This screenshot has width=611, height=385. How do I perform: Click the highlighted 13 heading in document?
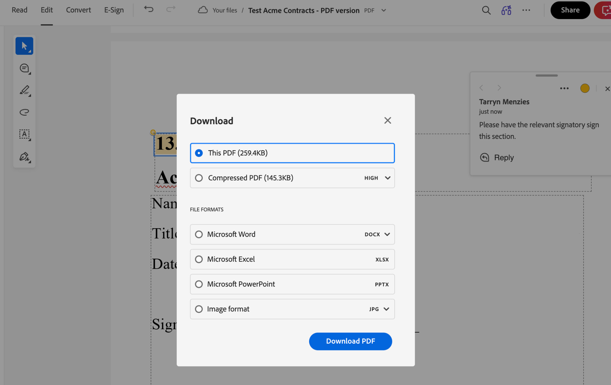tap(166, 144)
